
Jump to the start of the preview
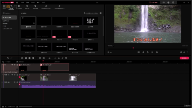(x=139, y=52)
